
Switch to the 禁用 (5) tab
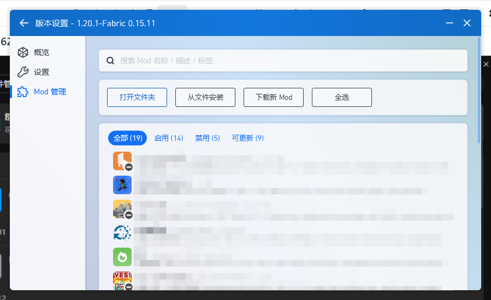208,138
